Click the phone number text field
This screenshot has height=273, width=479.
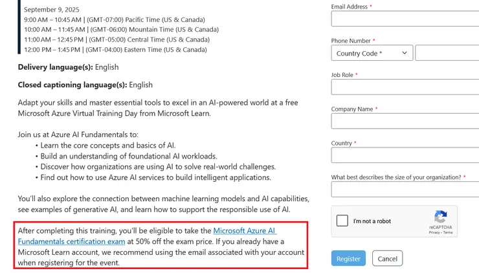click(x=447, y=53)
